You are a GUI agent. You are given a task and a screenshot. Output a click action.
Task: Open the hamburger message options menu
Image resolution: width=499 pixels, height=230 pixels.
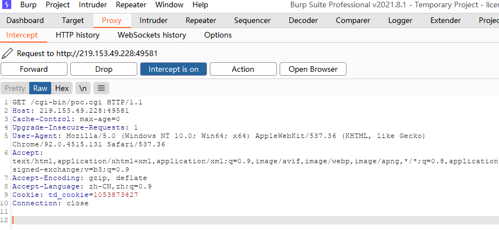coord(101,88)
